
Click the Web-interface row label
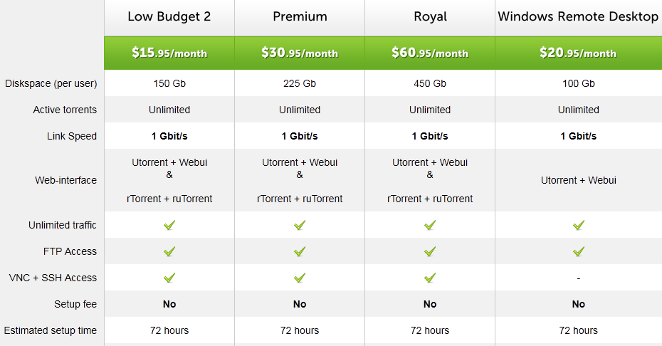click(65, 180)
